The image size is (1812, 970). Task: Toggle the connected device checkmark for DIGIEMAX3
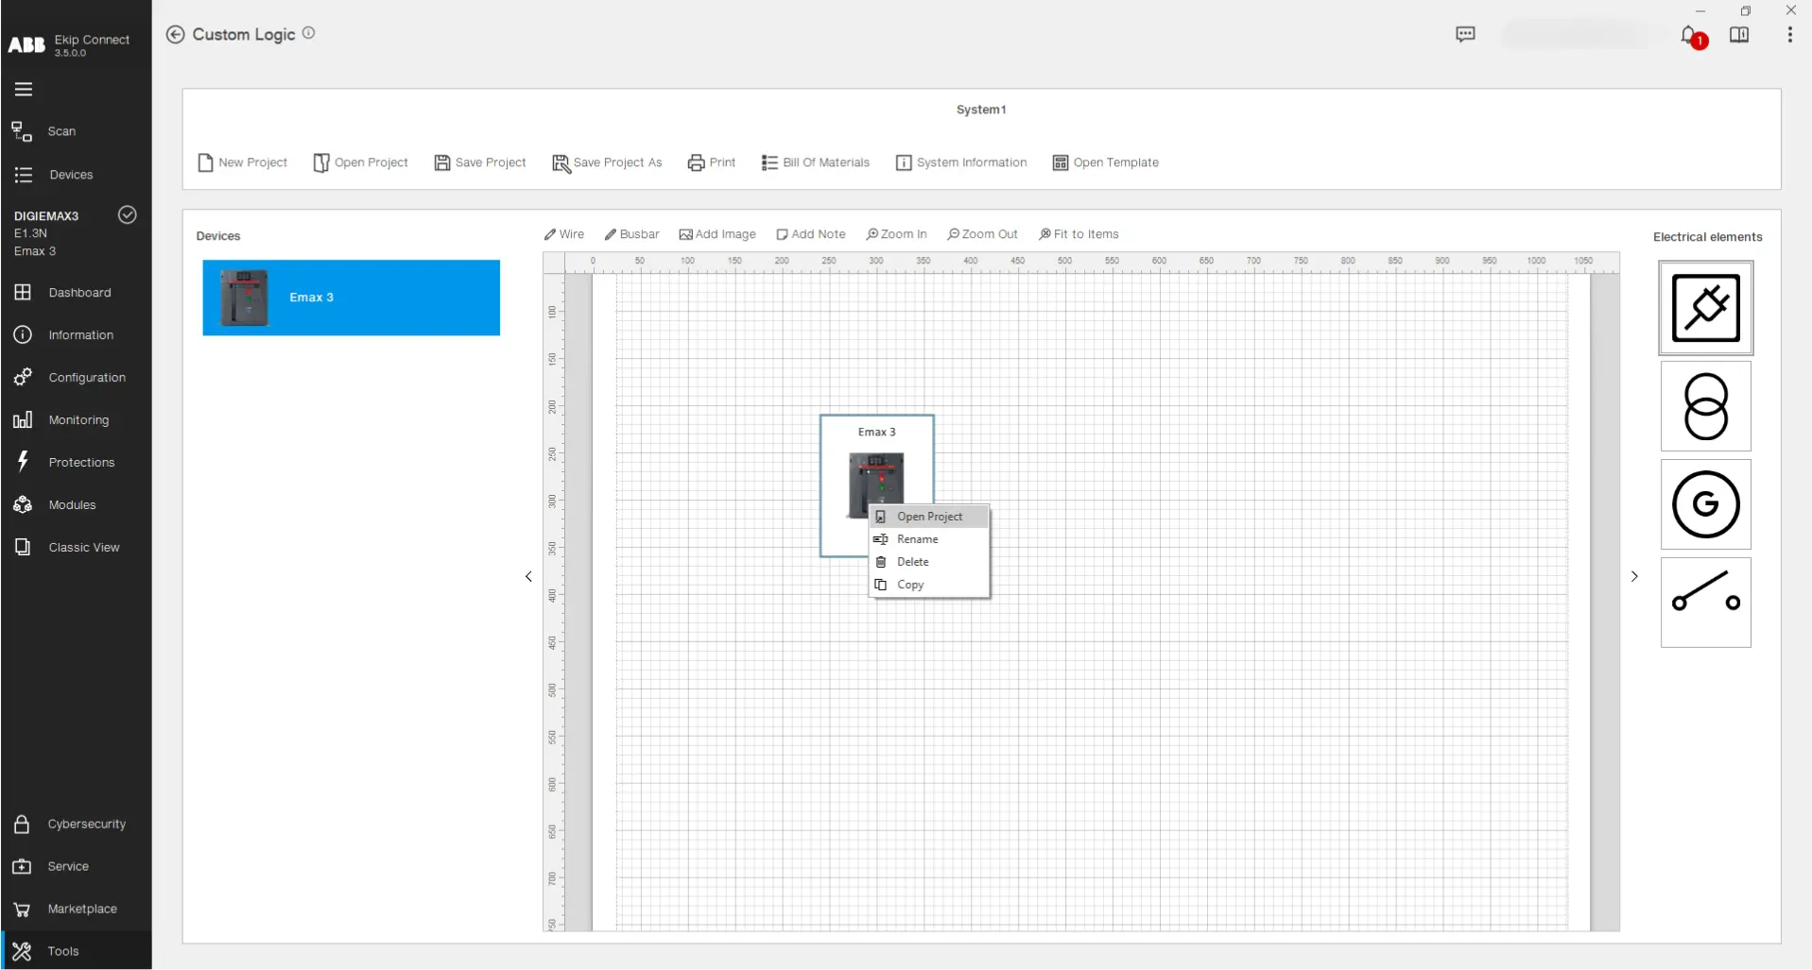pyautogui.click(x=127, y=214)
